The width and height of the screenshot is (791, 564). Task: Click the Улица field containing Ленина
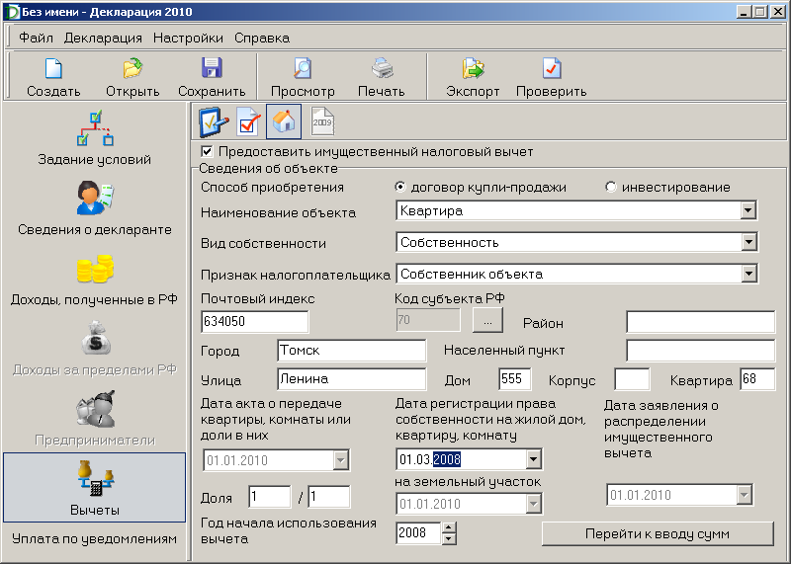[x=352, y=379]
